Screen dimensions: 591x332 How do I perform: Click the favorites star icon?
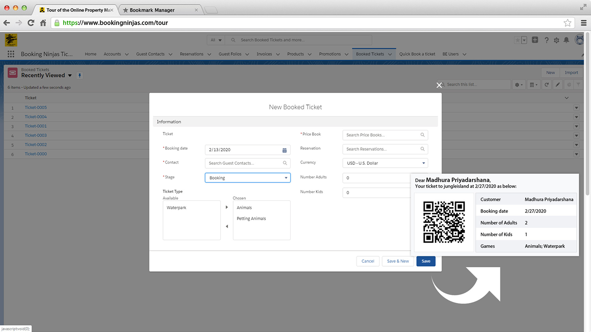coord(517,40)
